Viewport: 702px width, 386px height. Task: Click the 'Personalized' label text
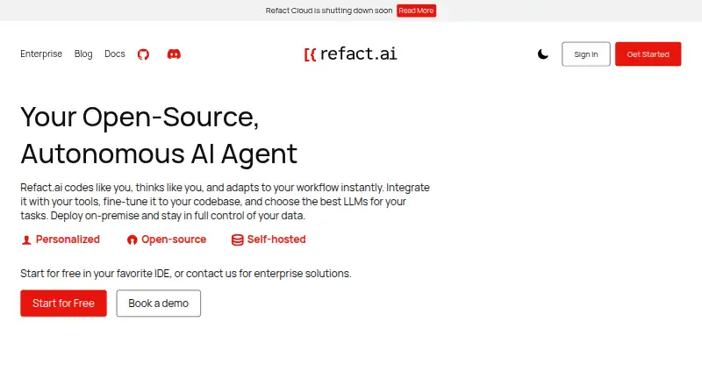click(68, 239)
